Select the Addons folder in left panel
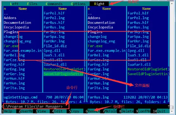Screen dimensions: 176x115 (10, 18)
